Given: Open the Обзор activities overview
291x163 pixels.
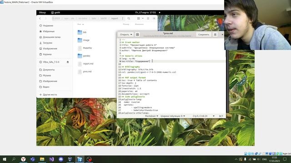Looking at the screenshot, I should click(x=42, y=13).
